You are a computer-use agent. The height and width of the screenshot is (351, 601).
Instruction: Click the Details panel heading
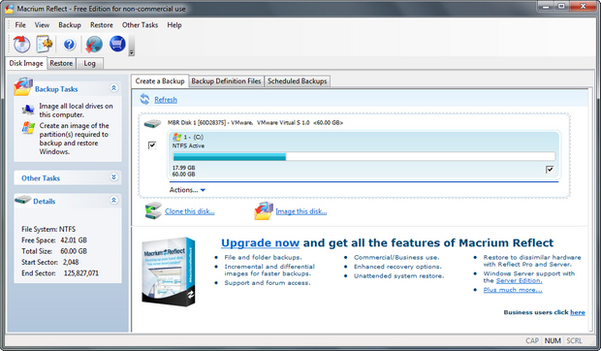44,201
